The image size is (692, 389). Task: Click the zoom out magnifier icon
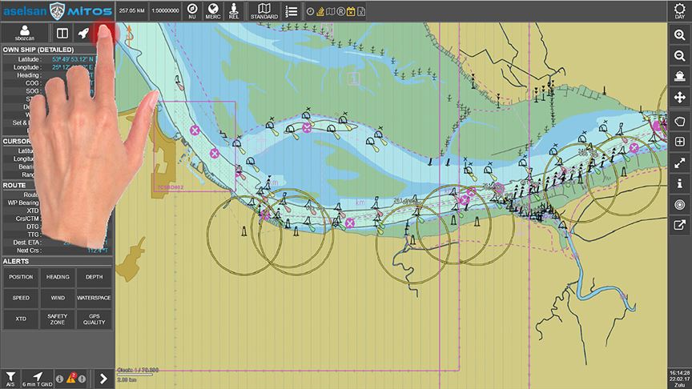pos(679,55)
